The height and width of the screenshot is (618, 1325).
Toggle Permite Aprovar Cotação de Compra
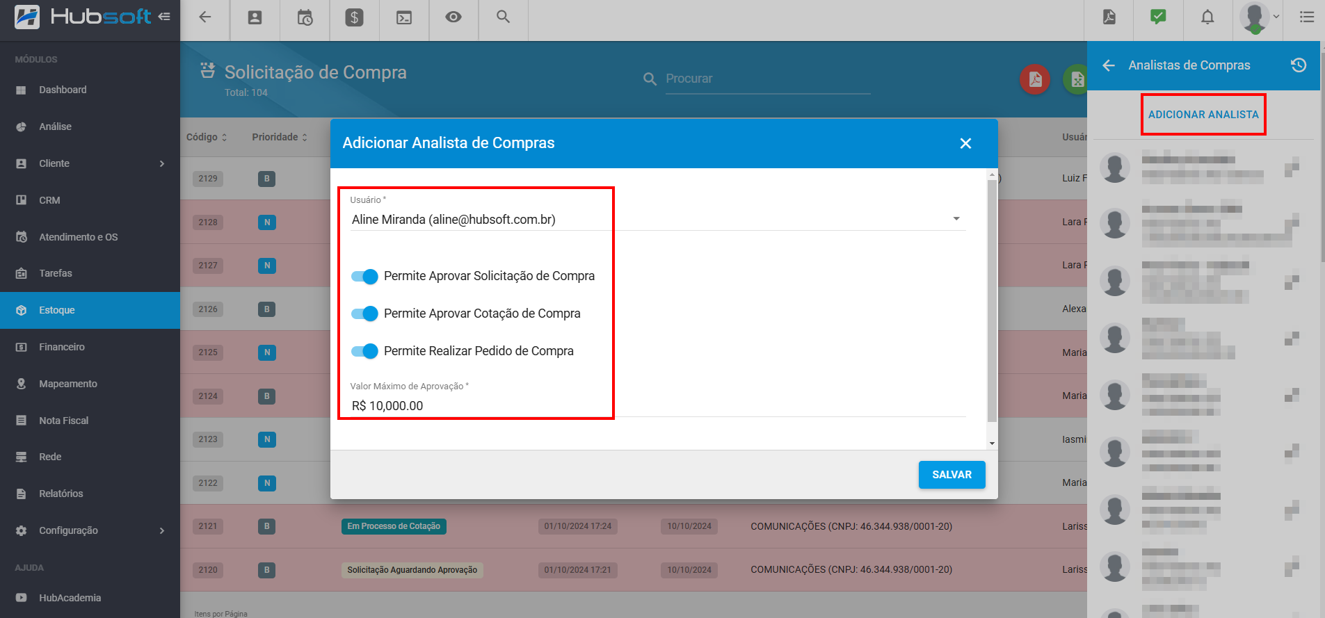364,314
